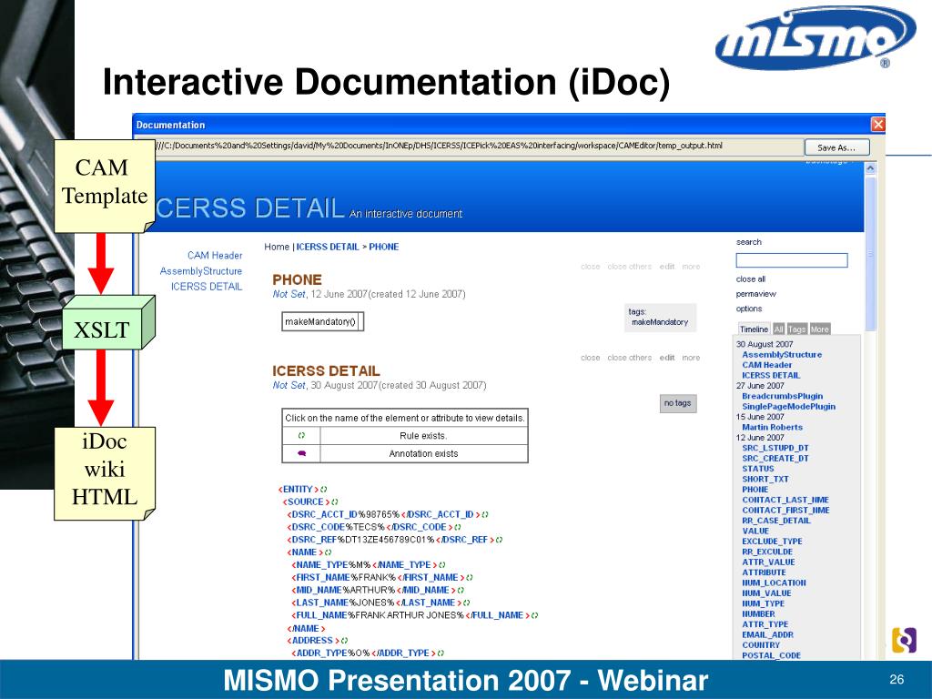The width and height of the screenshot is (932, 699).
Task: Click the opening LAST_NAME element
Action: [319, 603]
